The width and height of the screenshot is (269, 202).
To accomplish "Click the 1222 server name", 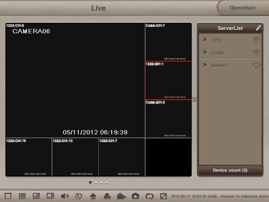I will [x=217, y=40].
